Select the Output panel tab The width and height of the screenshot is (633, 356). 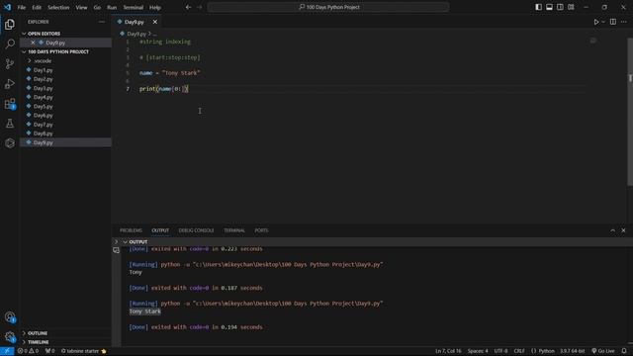[160, 230]
